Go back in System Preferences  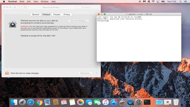(x=15, y=7)
